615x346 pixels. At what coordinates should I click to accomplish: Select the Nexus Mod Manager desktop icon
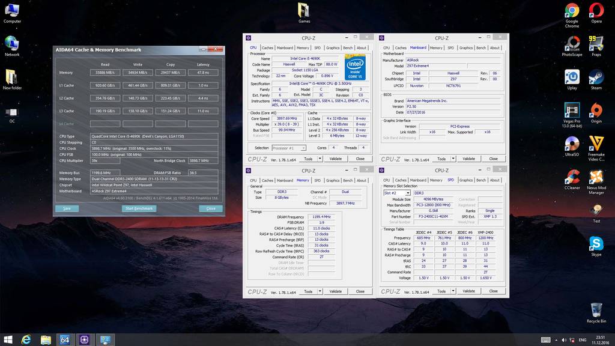point(596,182)
